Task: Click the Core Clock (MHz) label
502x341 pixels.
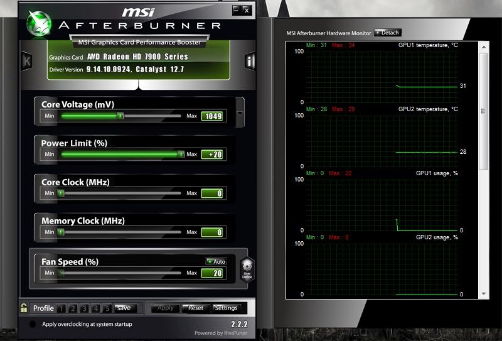Action: [x=75, y=182]
